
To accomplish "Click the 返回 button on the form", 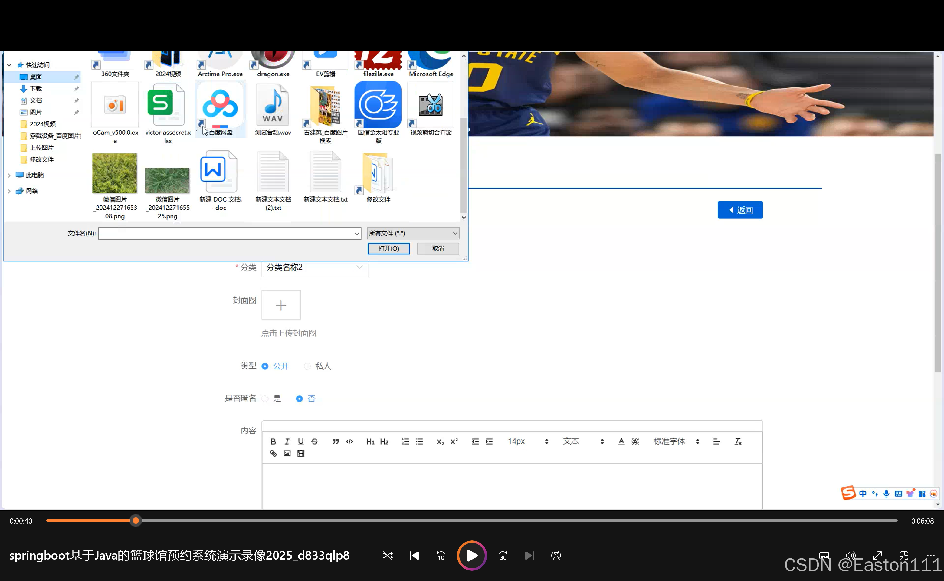I will click(740, 209).
